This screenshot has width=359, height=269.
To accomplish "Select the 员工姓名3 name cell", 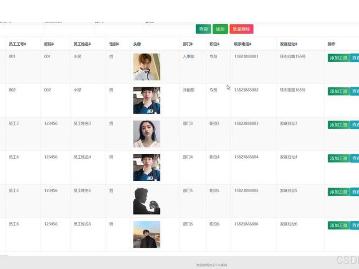I will (82, 123).
